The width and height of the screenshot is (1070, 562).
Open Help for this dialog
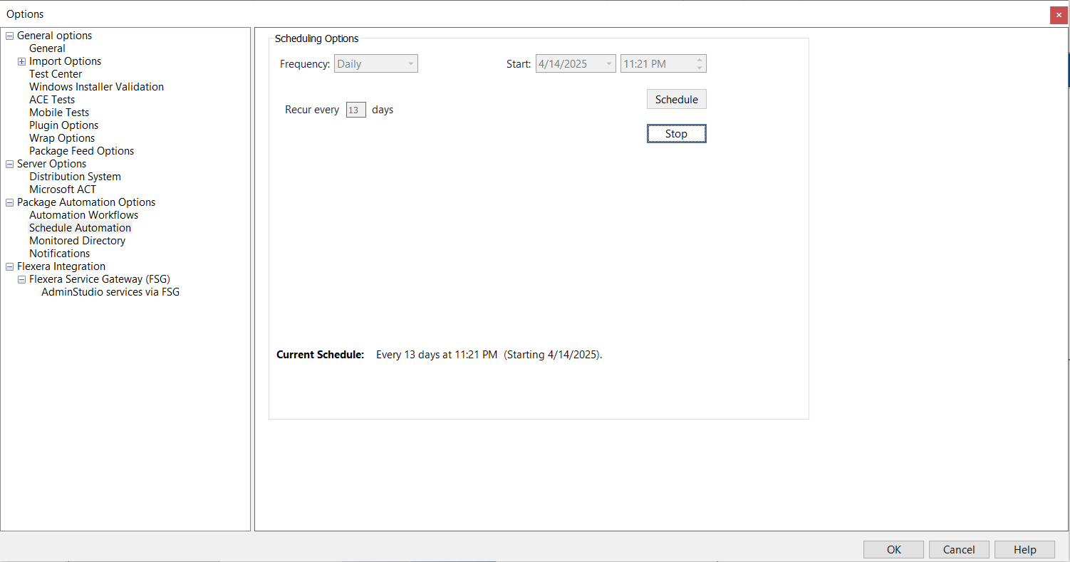pyautogui.click(x=1024, y=549)
